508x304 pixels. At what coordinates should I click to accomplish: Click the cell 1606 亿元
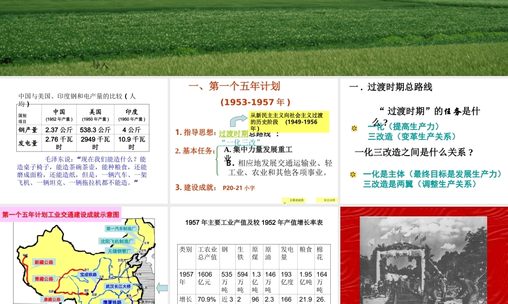point(208,282)
